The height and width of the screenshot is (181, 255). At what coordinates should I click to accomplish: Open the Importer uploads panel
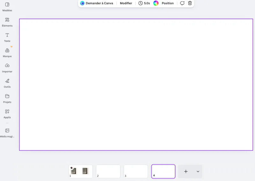pos(7,68)
